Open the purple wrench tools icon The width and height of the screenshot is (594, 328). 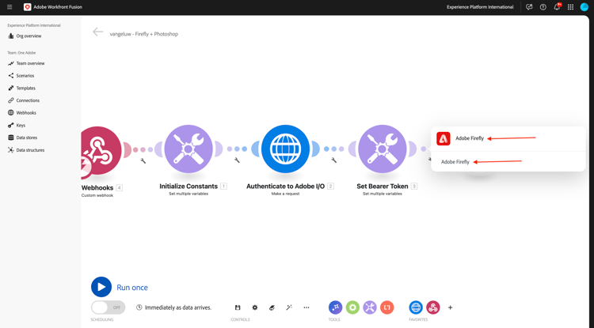click(x=370, y=307)
